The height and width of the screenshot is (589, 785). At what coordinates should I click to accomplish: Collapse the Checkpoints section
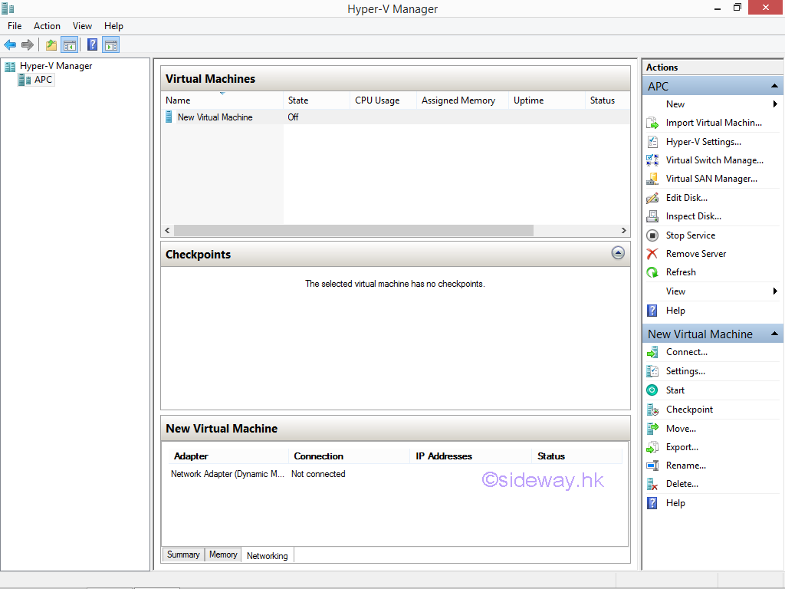[x=618, y=253]
